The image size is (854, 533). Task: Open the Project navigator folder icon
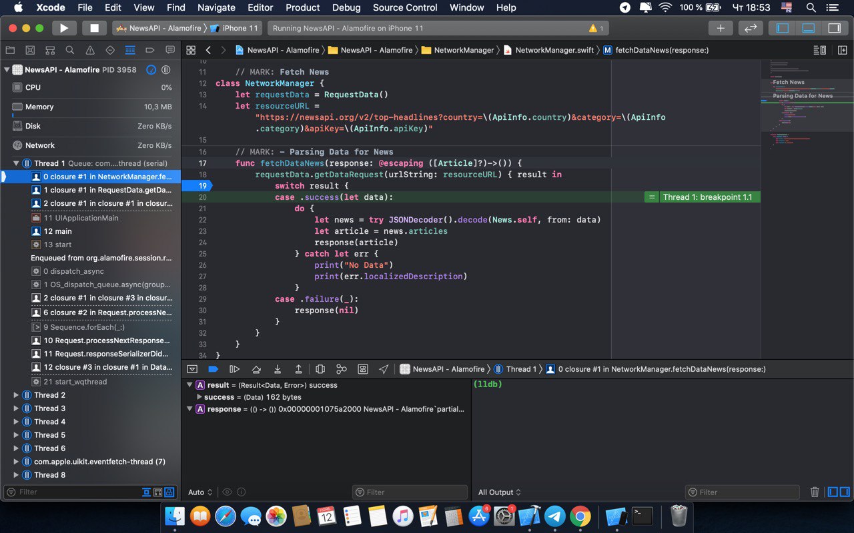tap(10, 50)
